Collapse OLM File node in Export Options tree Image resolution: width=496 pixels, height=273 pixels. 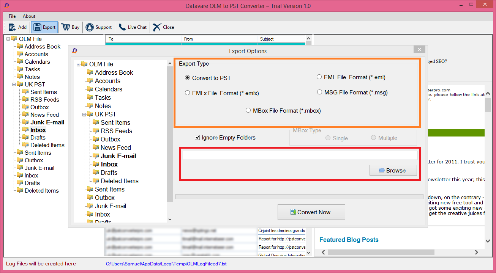[79, 64]
